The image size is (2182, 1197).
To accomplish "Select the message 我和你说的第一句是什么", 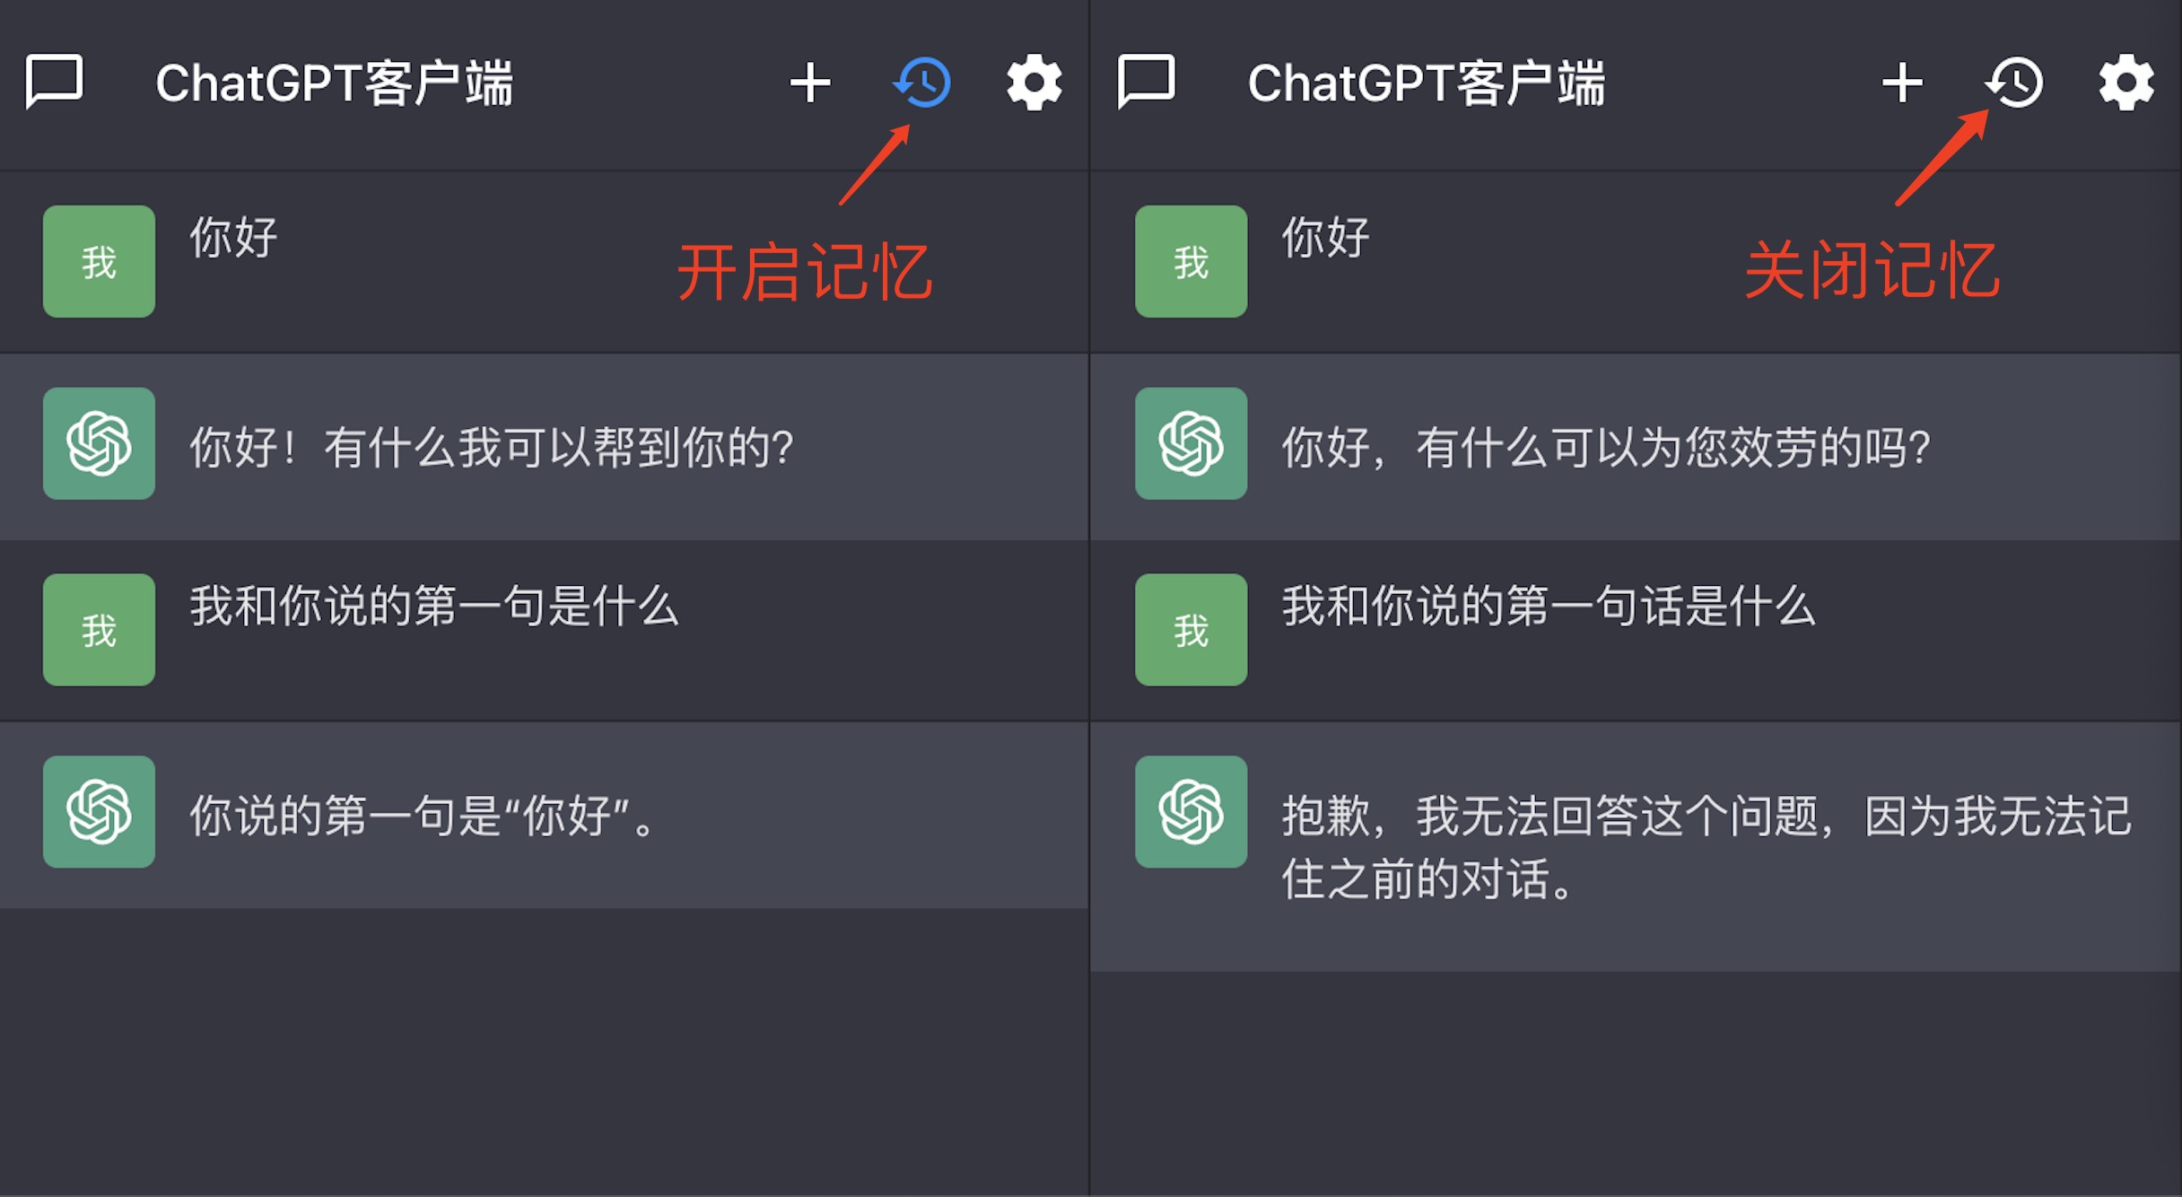I will pos(434,607).
